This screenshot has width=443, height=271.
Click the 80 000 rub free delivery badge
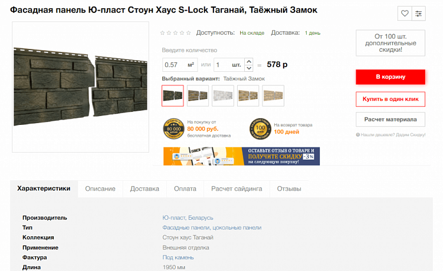pos(173,128)
